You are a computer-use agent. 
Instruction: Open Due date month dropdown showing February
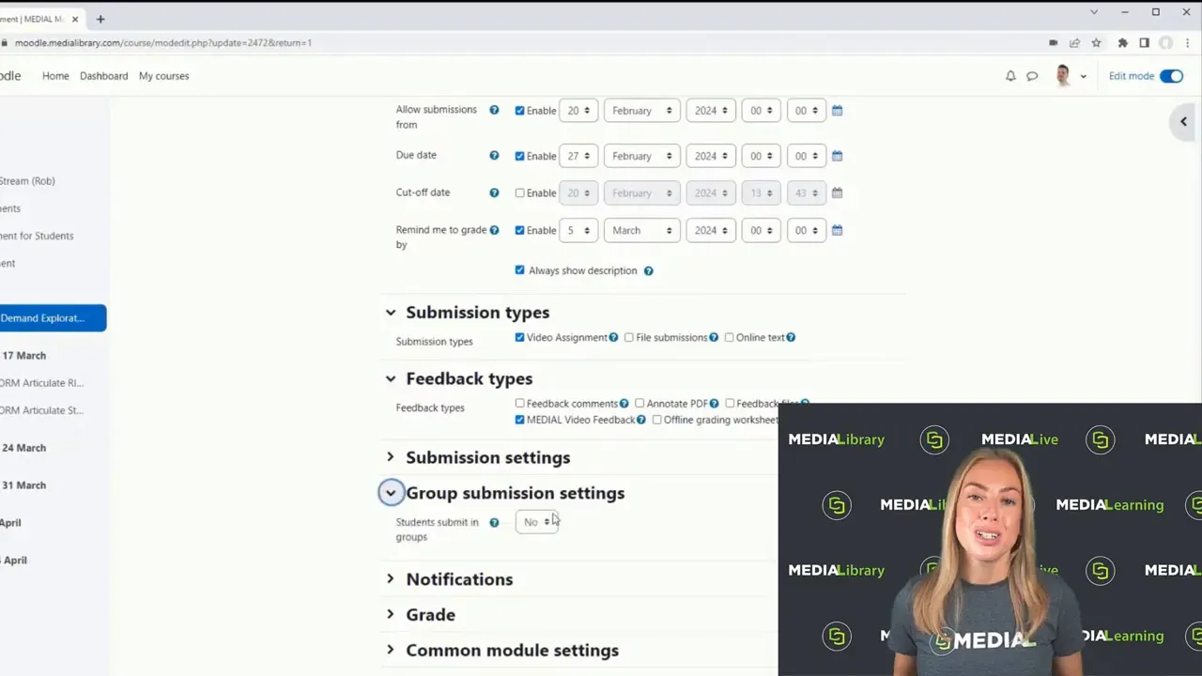click(x=641, y=156)
